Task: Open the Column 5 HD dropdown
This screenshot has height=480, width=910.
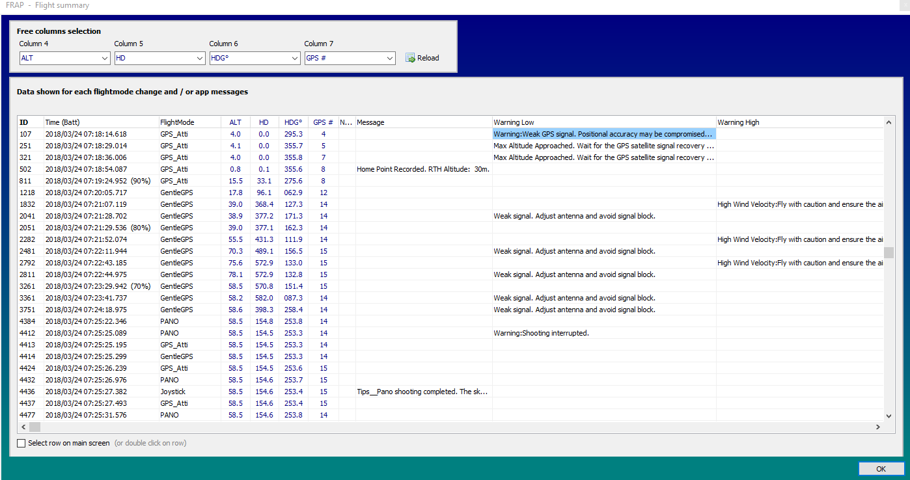Action: point(160,58)
